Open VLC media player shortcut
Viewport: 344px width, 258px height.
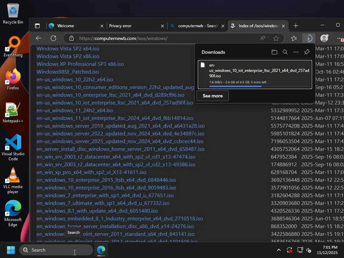click(13, 181)
